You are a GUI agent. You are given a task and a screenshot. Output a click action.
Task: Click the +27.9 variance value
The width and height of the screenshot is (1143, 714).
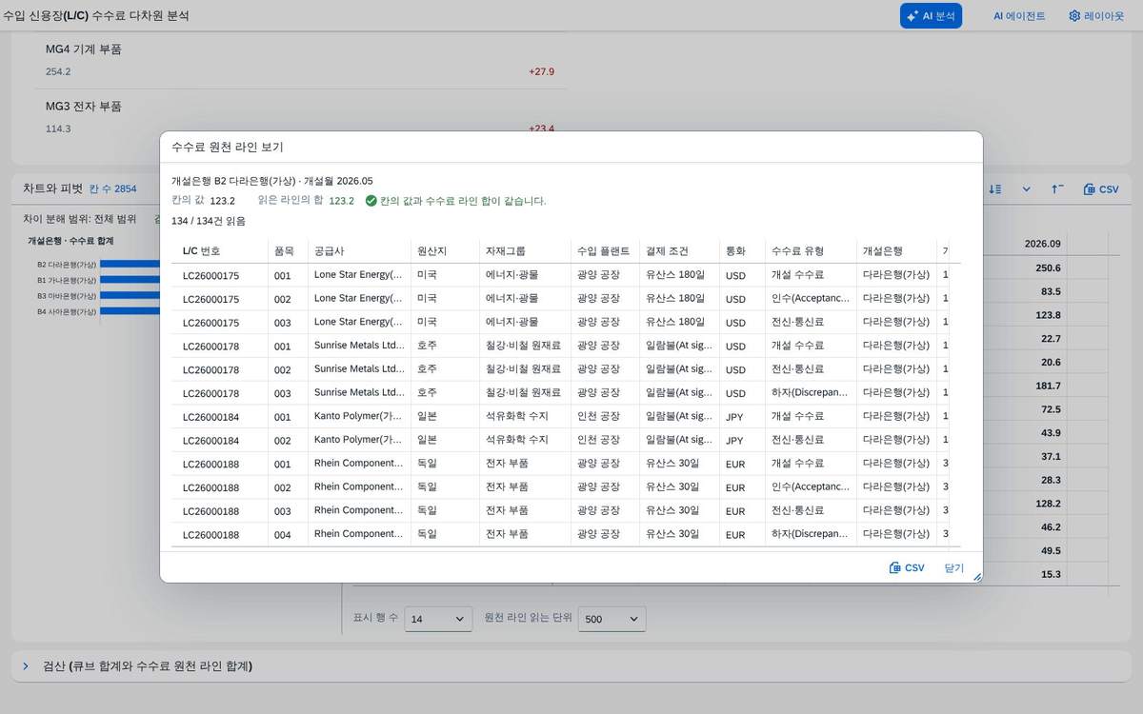pyautogui.click(x=541, y=71)
